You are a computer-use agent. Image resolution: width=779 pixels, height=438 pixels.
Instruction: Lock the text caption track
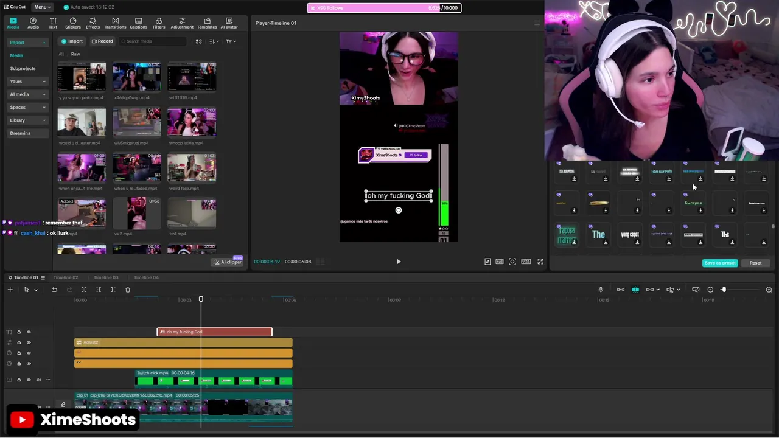pos(19,332)
